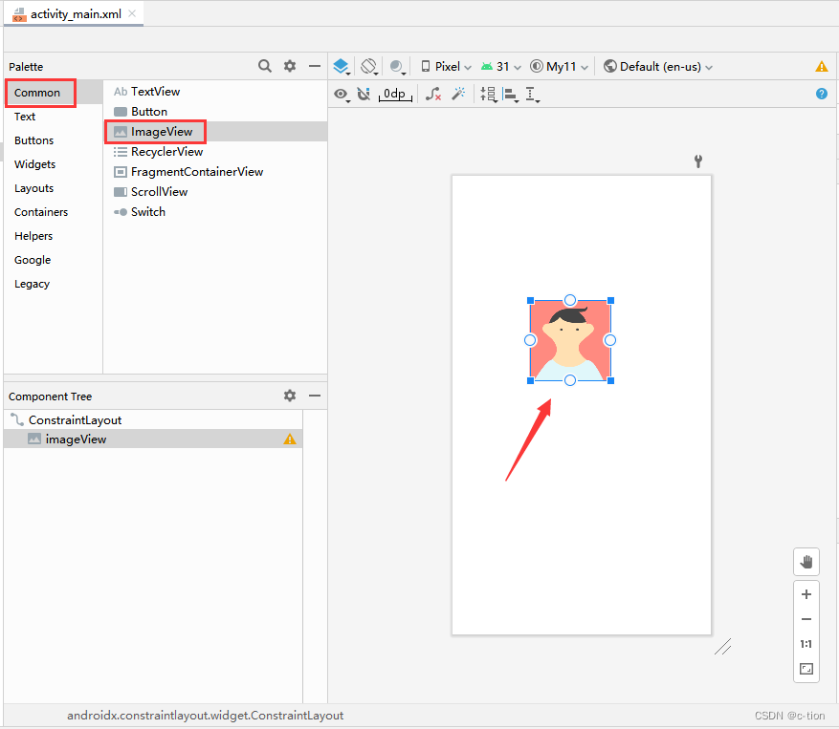Select the avatar ImageView on canvas
Screen dimensions: 839x729
[570, 340]
